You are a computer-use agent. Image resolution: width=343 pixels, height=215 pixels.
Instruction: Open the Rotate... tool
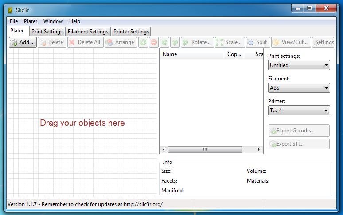click(197, 42)
